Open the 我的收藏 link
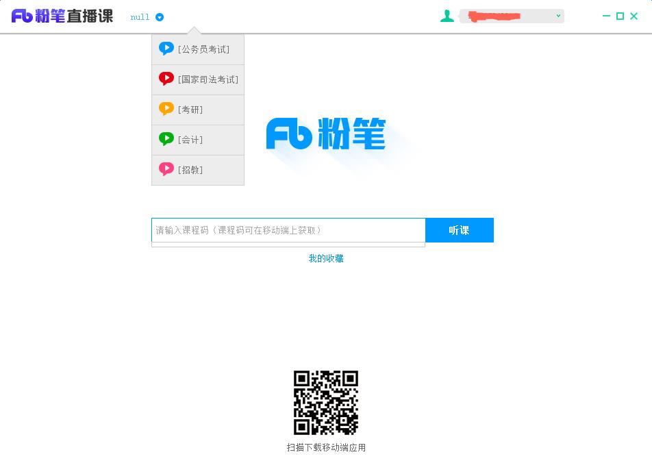The image size is (652, 474). (x=326, y=258)
